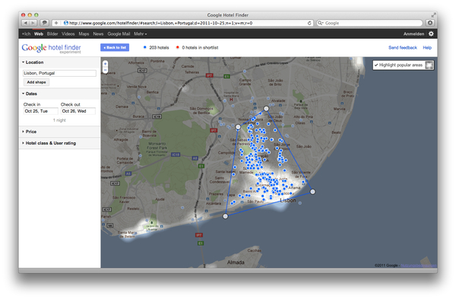The width and height of the screenshot is (456, 299).
Task: Click the Anmelden sign-in link
Action: pyautogui.click(x=413, y=33)
